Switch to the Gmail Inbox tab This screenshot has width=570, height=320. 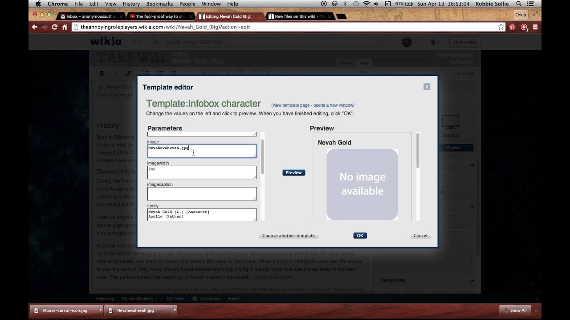pyautogui.click(x=91, y=16)
